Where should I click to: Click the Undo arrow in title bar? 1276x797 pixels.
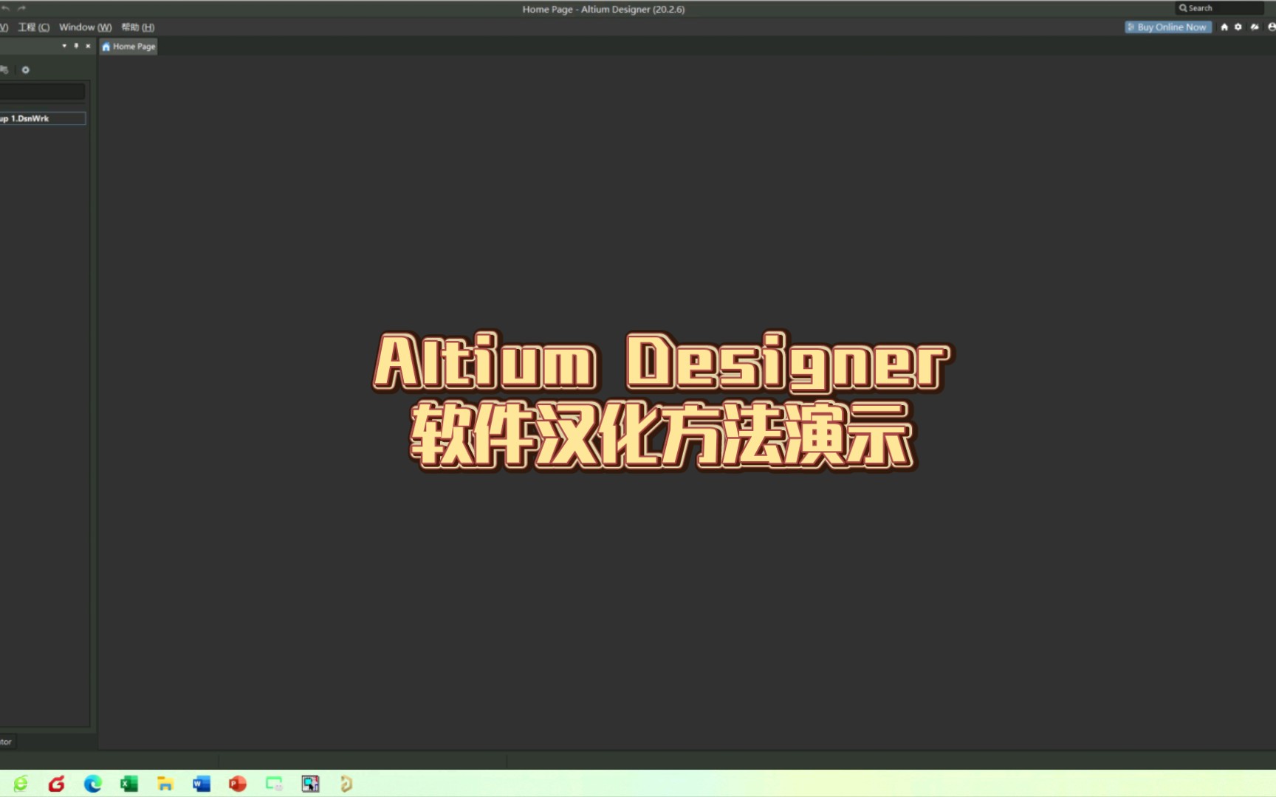(x=5, y=8)
